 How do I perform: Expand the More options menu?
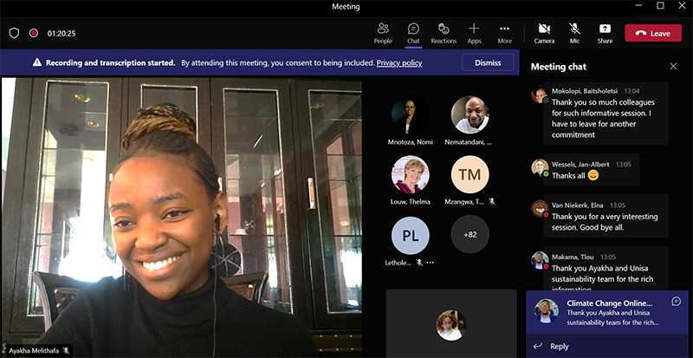[504, 33]
